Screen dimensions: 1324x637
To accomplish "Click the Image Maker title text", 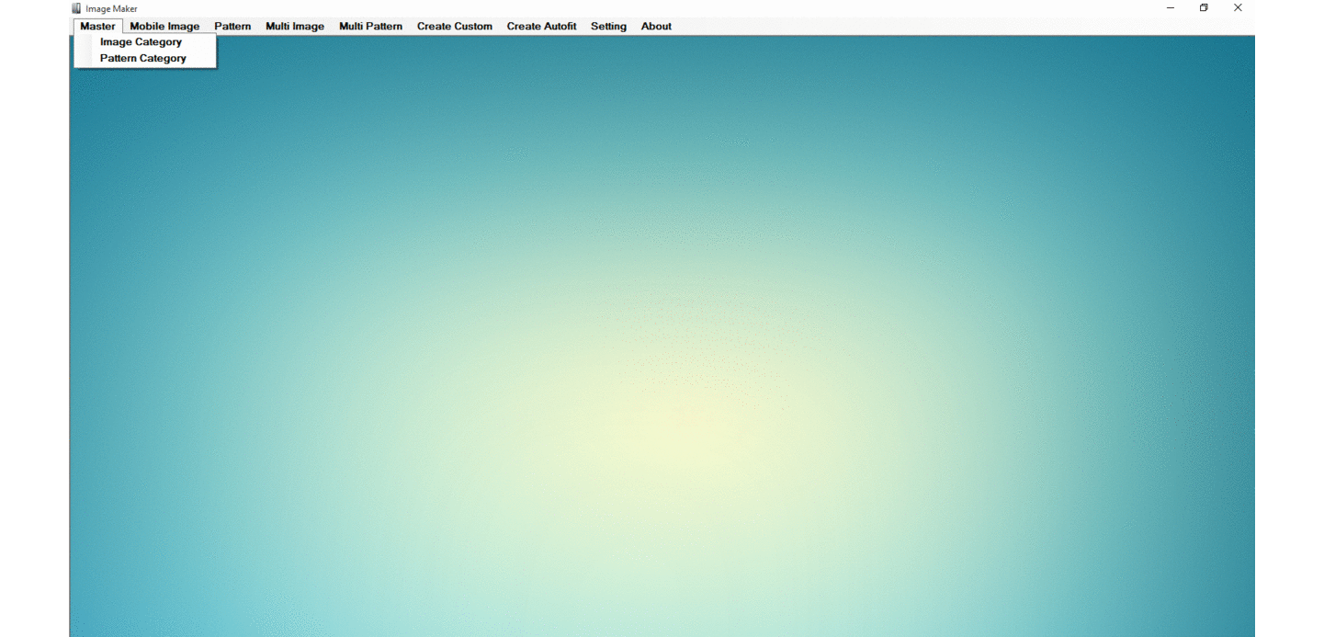I will tap(112, 9).
